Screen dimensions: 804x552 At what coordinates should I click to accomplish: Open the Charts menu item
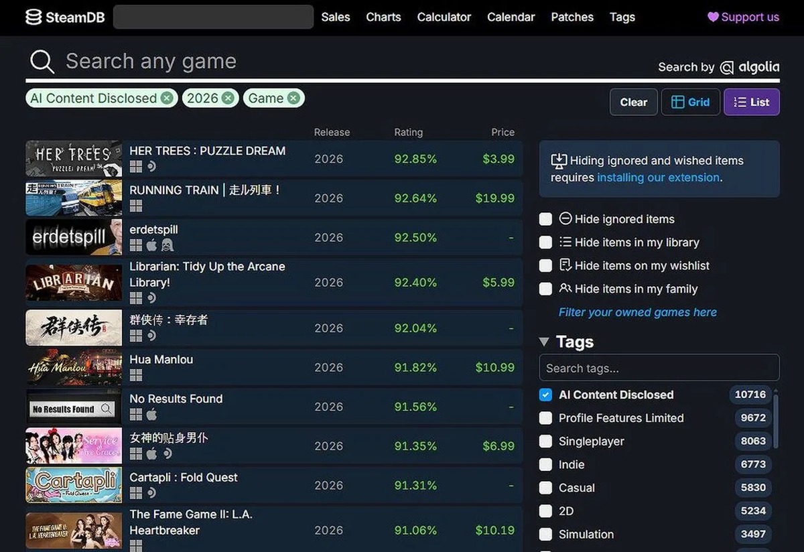point(383,17)
